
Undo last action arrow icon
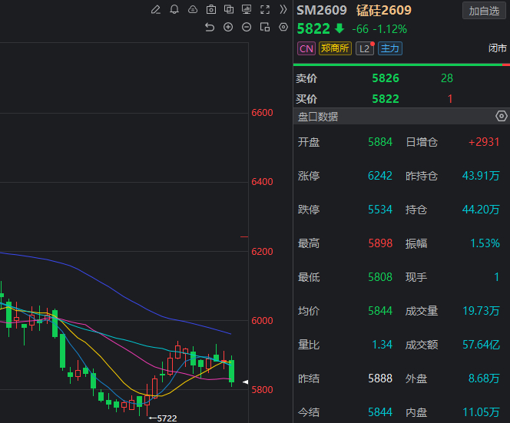point(210,27)
